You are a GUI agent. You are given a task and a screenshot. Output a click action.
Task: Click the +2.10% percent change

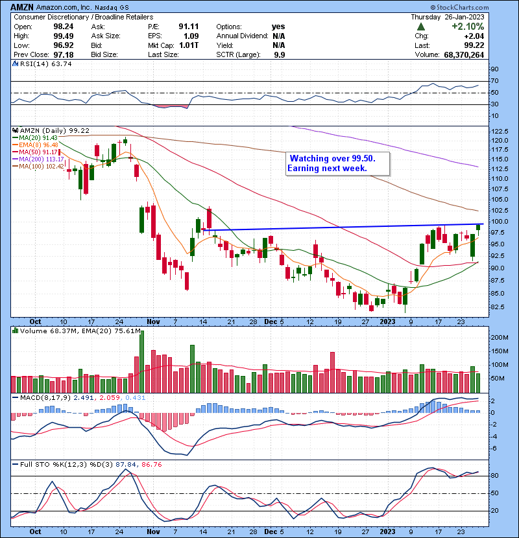pos(468,27)
